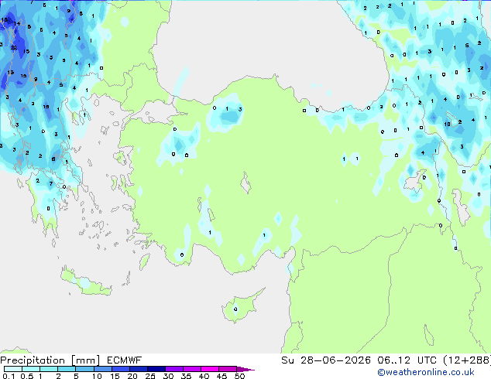Click the legend label '25'

pyautogui.click(x=150, y=376)
